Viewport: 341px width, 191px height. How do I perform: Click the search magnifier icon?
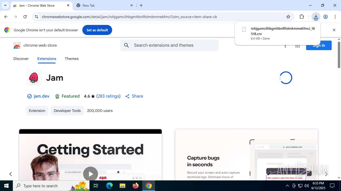127,45
